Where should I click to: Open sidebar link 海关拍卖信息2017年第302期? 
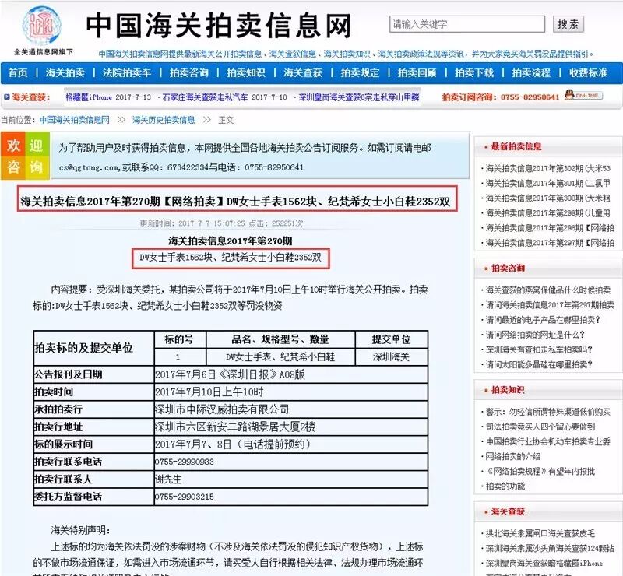pos(548,168)
